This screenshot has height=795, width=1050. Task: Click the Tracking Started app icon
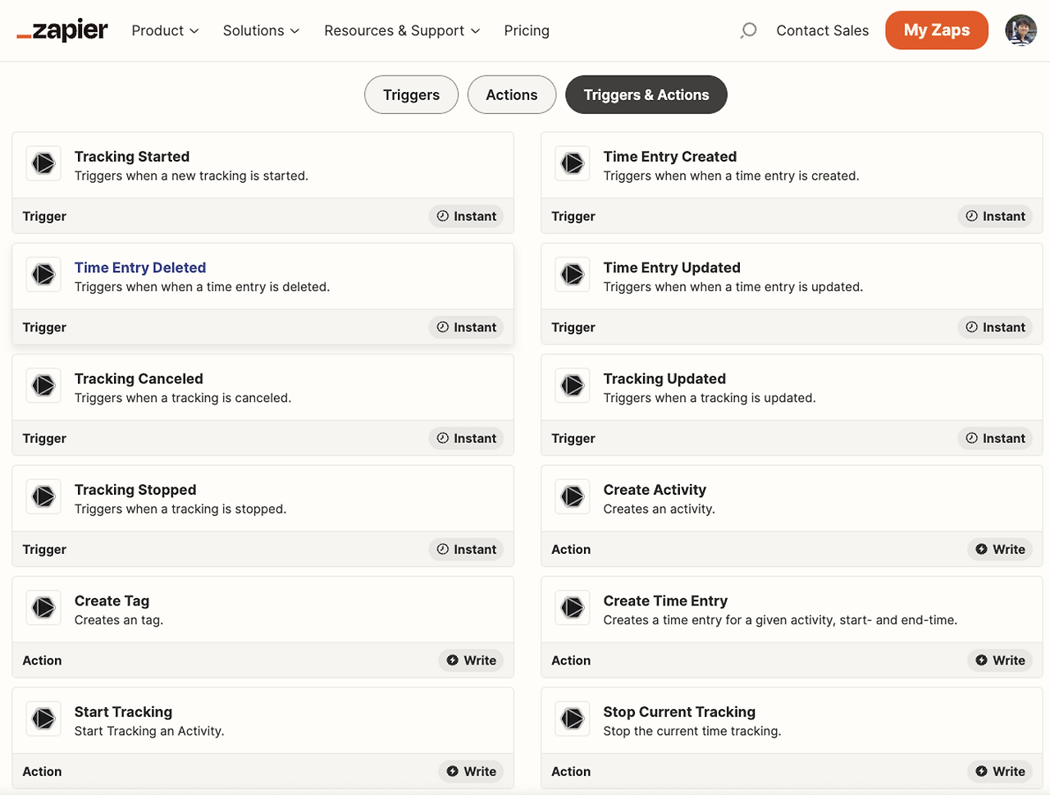tap(43, 163)
